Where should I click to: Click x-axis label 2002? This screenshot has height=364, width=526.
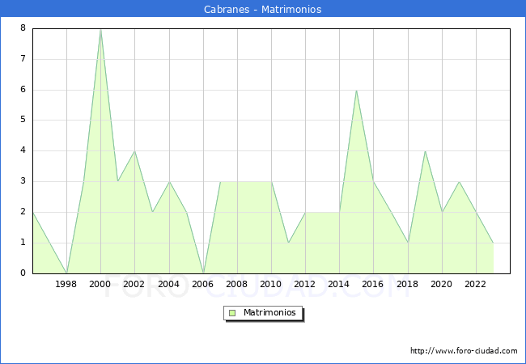pyautogui.click(x=134, y=284)
